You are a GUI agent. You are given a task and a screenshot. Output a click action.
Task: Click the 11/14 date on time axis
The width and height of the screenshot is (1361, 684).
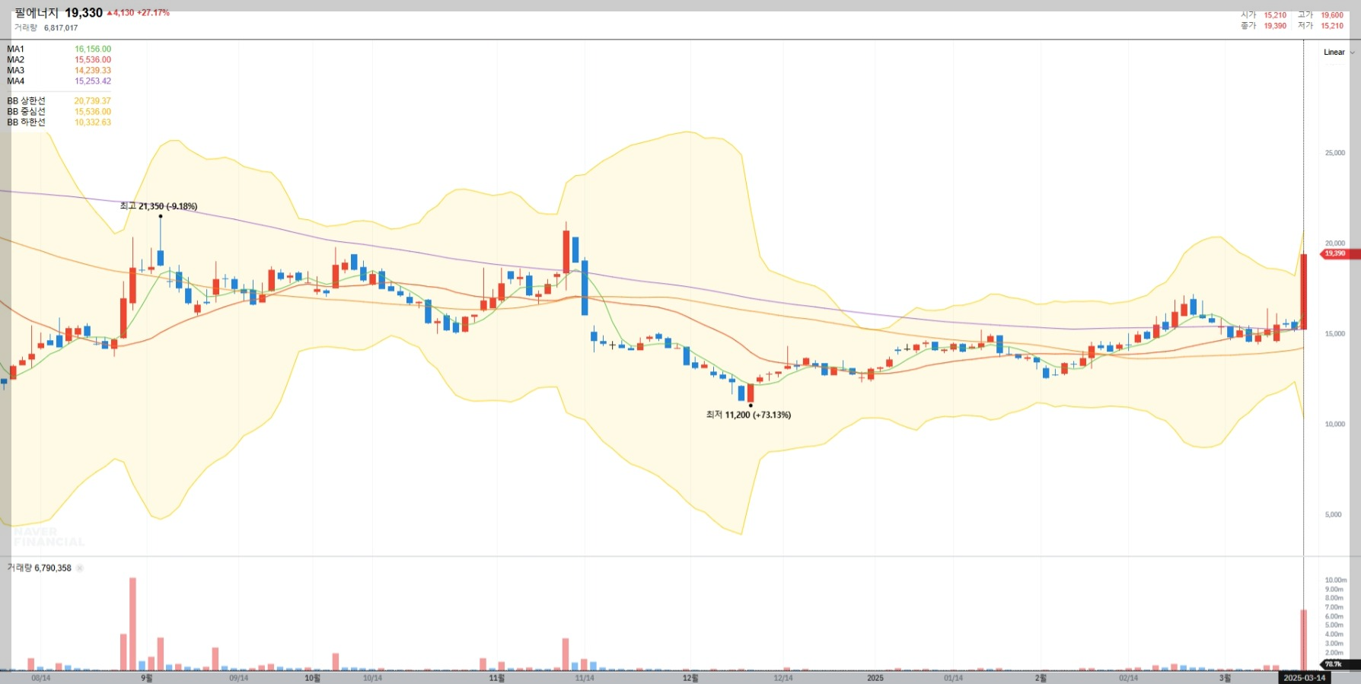click(x=585, y=678)
